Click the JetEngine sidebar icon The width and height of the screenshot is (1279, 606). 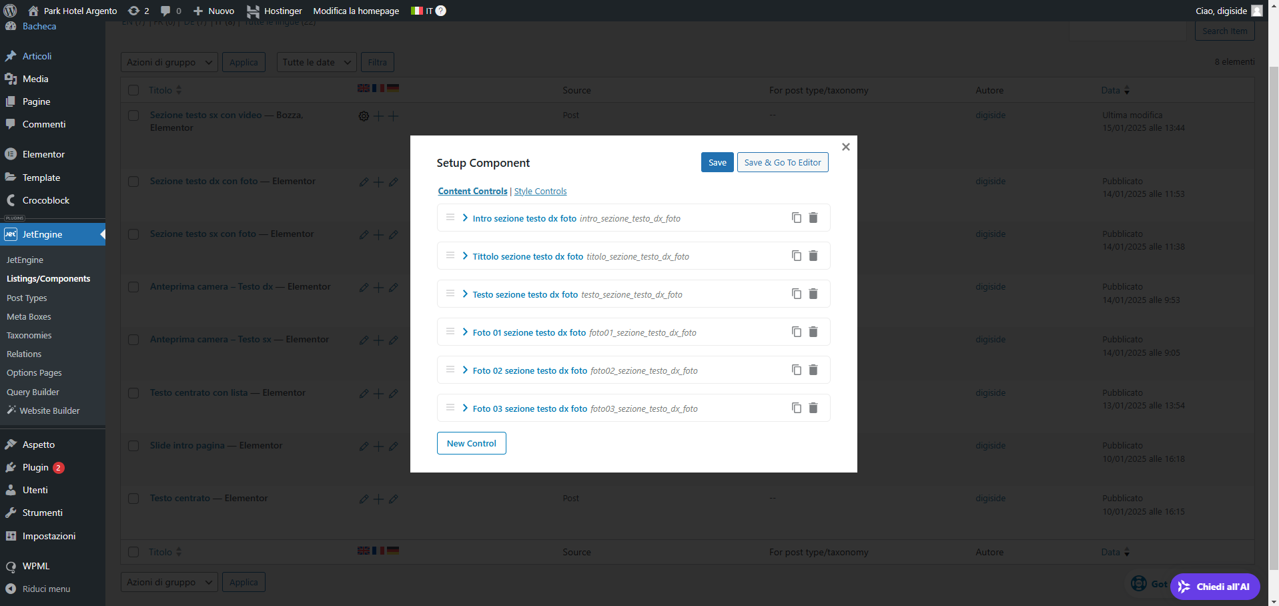(11, 234)
